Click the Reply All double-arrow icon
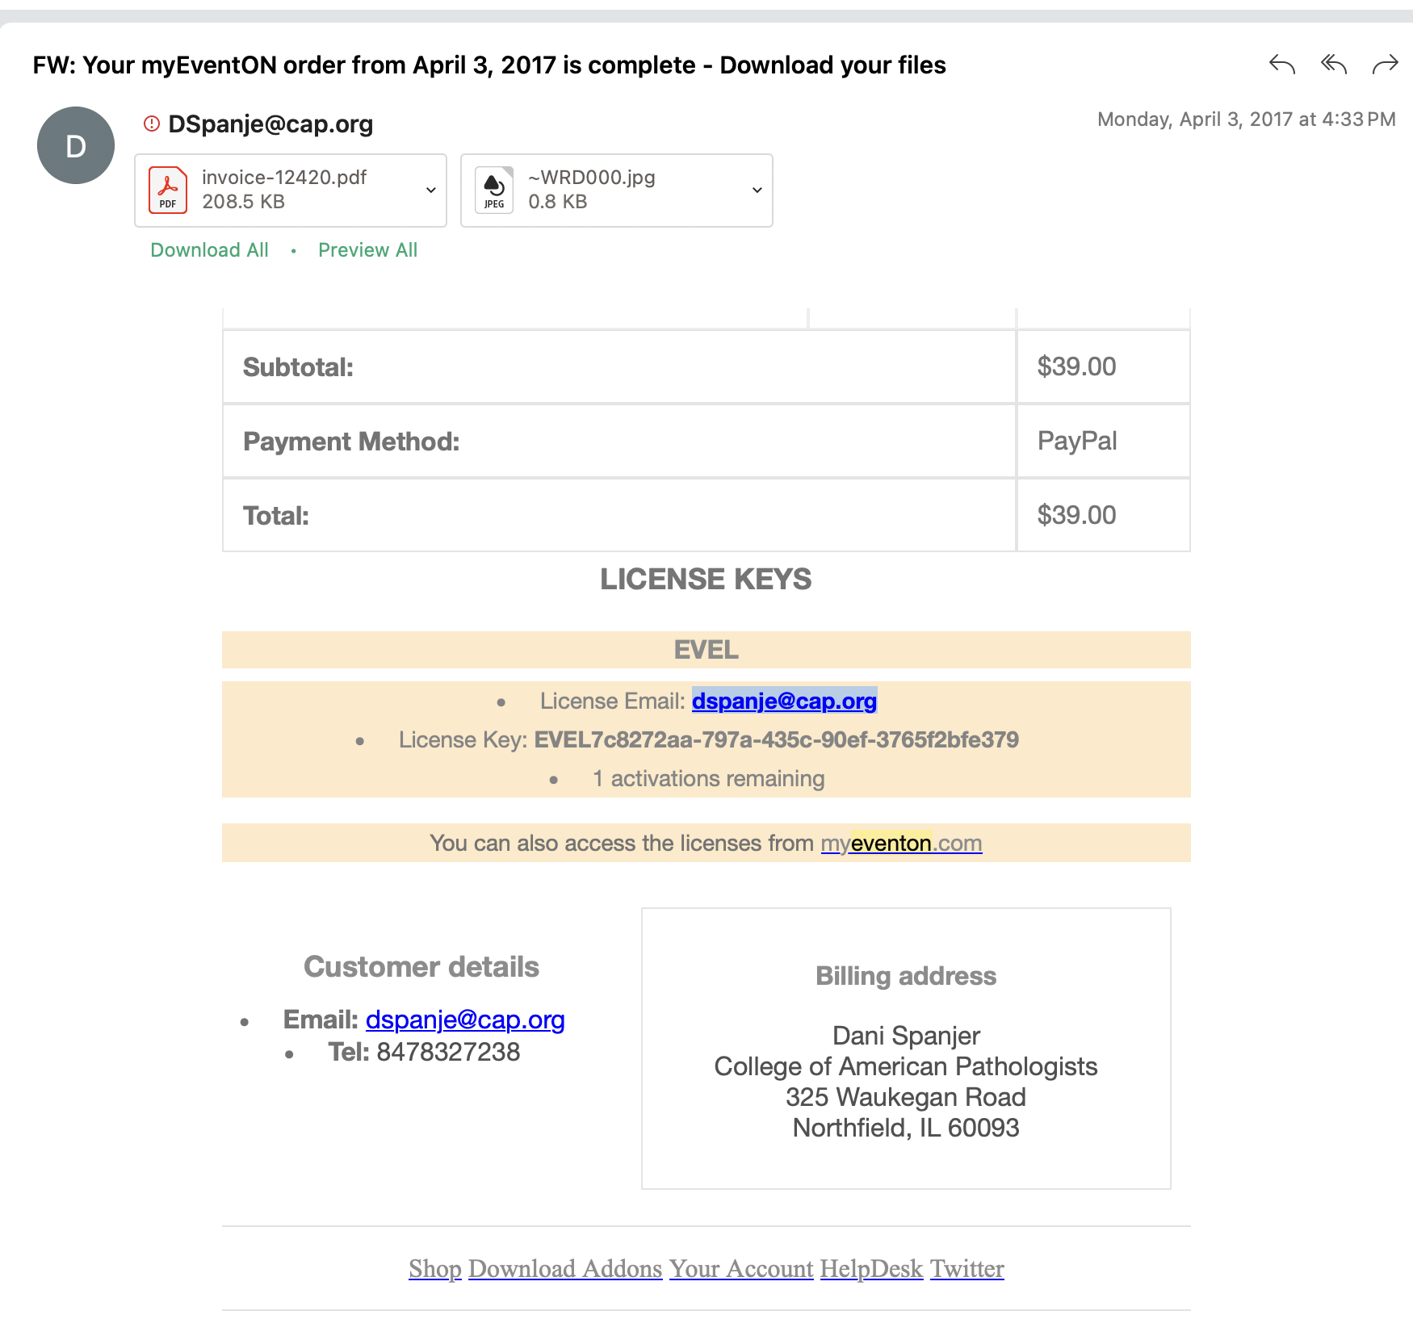This screenshot has height=1340, width=1413. tap(1333, 64)
